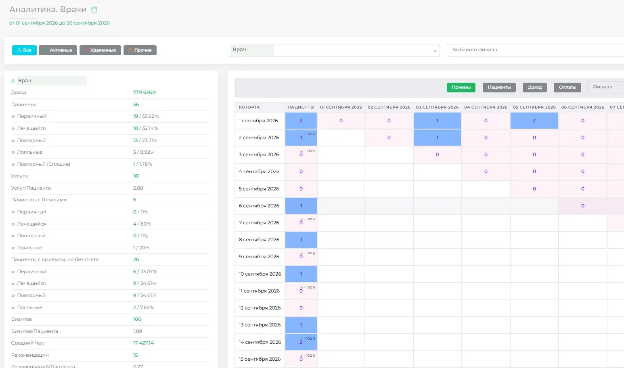The height and width of the screenshot is (368, 624).
Task: Click the patients count '56'
Action: [x=136, y=105]
